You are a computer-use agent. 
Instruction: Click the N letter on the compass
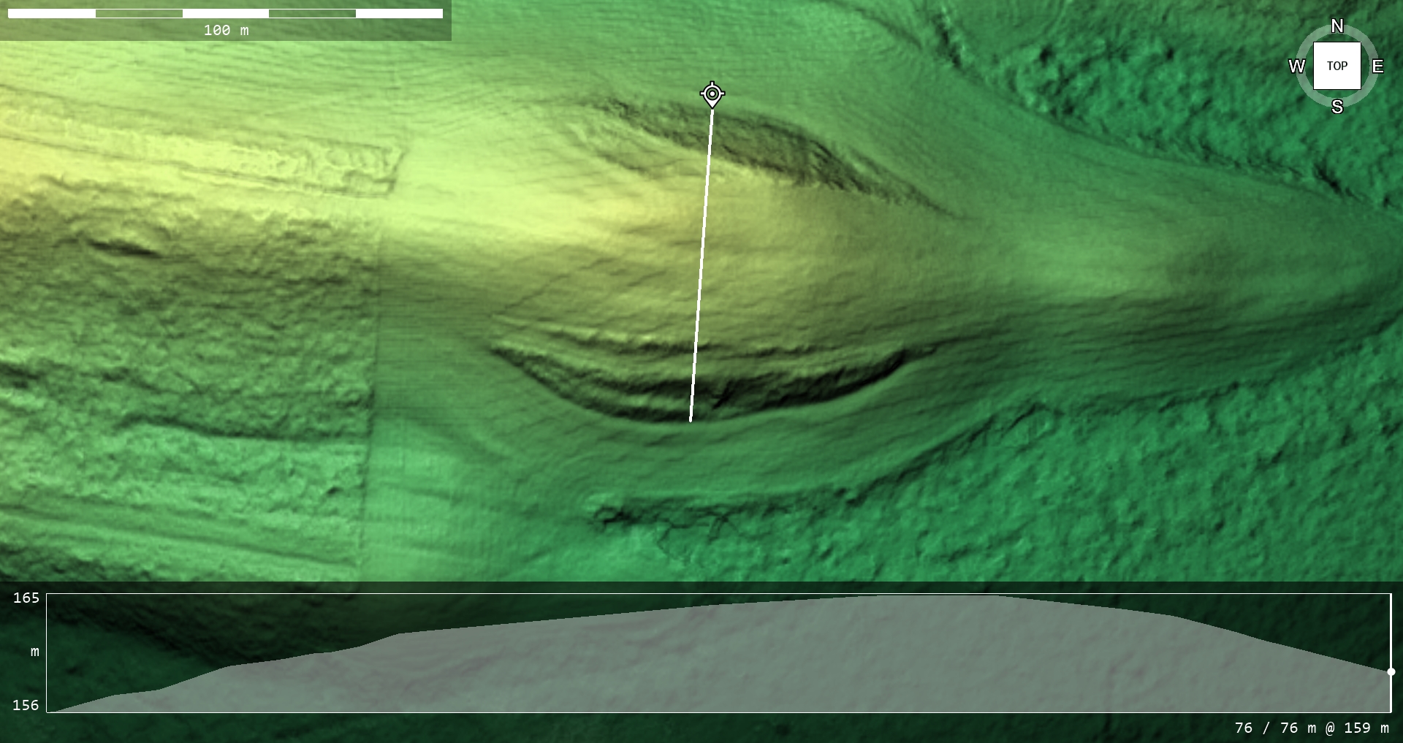point(1337,26)
